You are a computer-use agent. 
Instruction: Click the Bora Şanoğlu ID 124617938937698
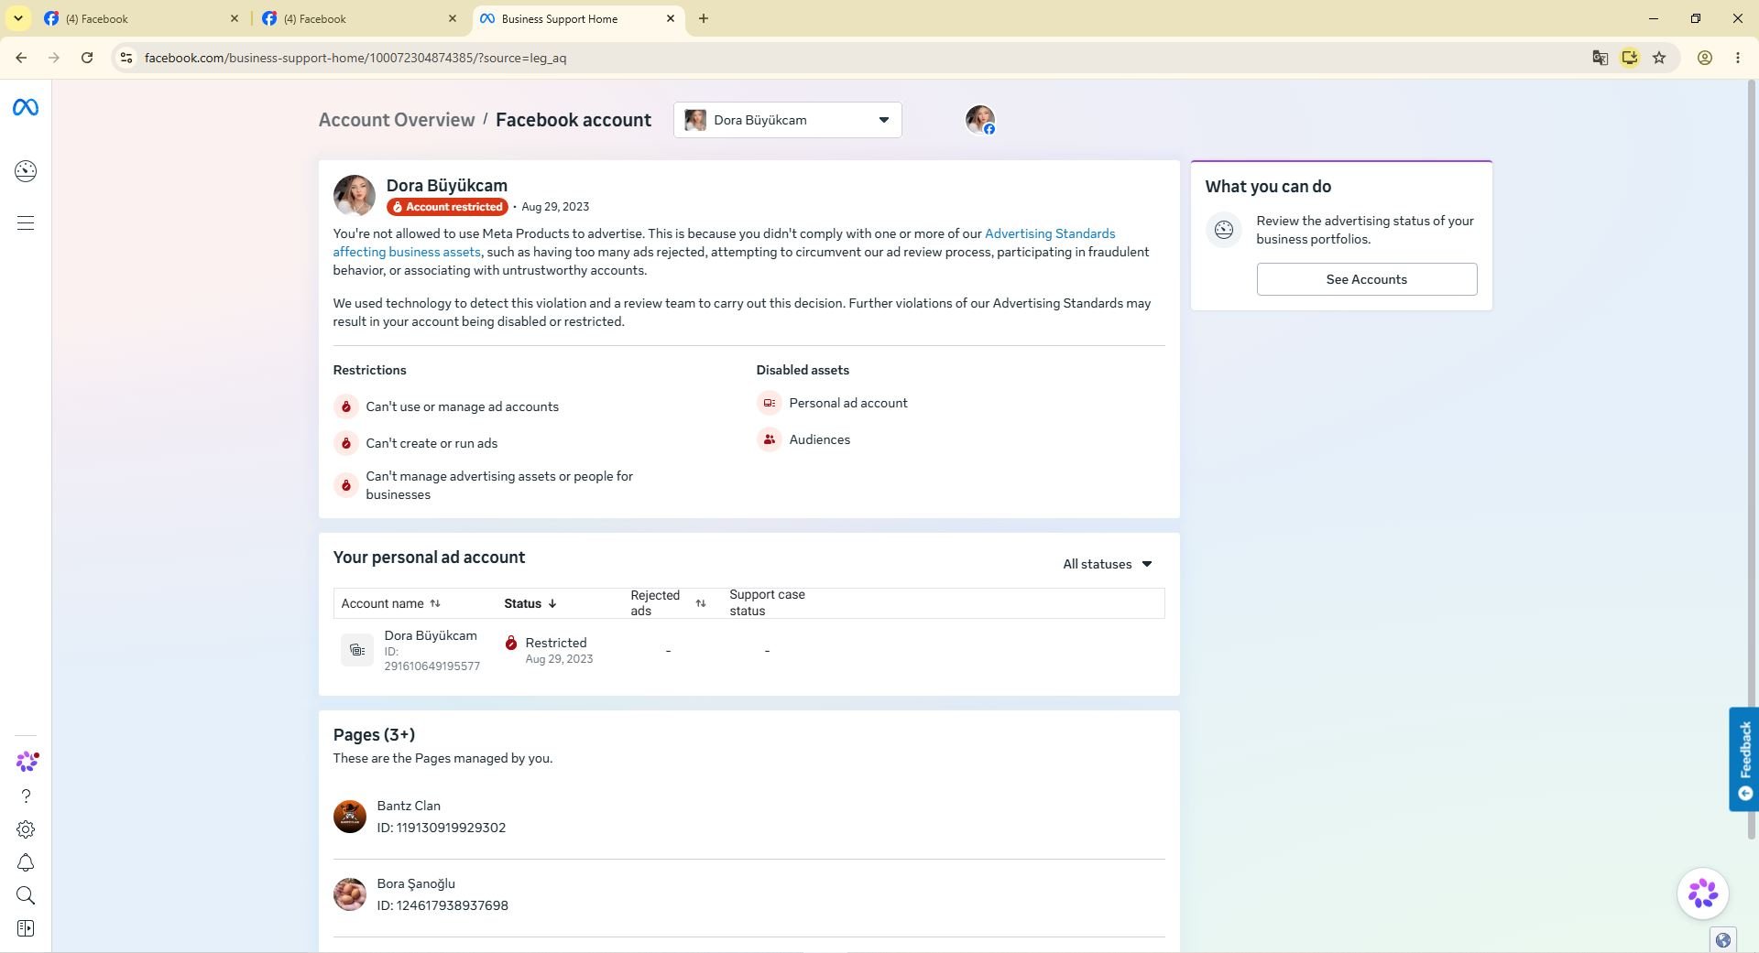pos(442,905)
